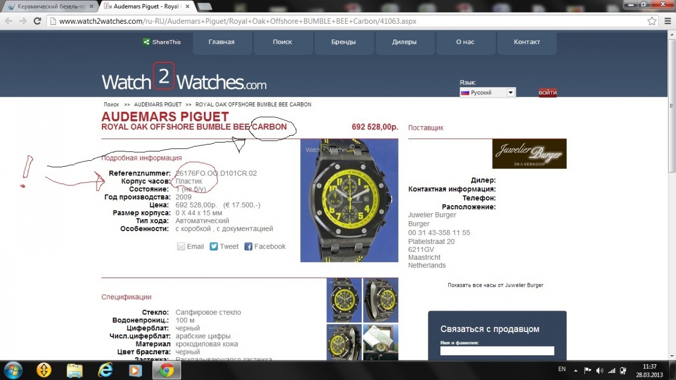The height and width of the screenshot is (380, 676).
Task: Expand the Русский language dropdown
Action: 510,92
